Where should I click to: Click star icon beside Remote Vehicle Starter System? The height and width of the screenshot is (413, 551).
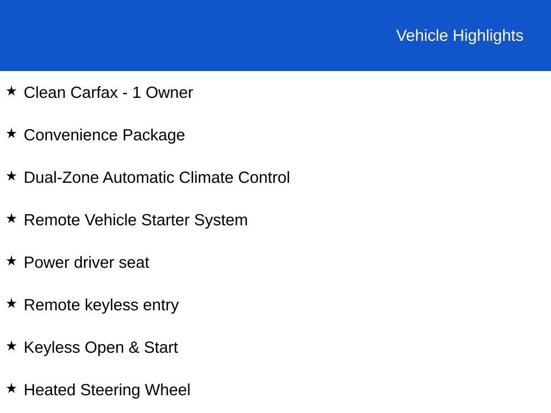tap(11, 218)
